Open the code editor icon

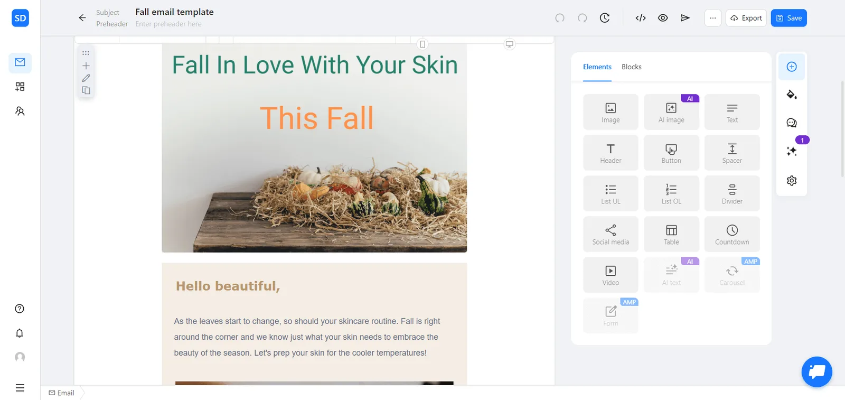(641, 18)
